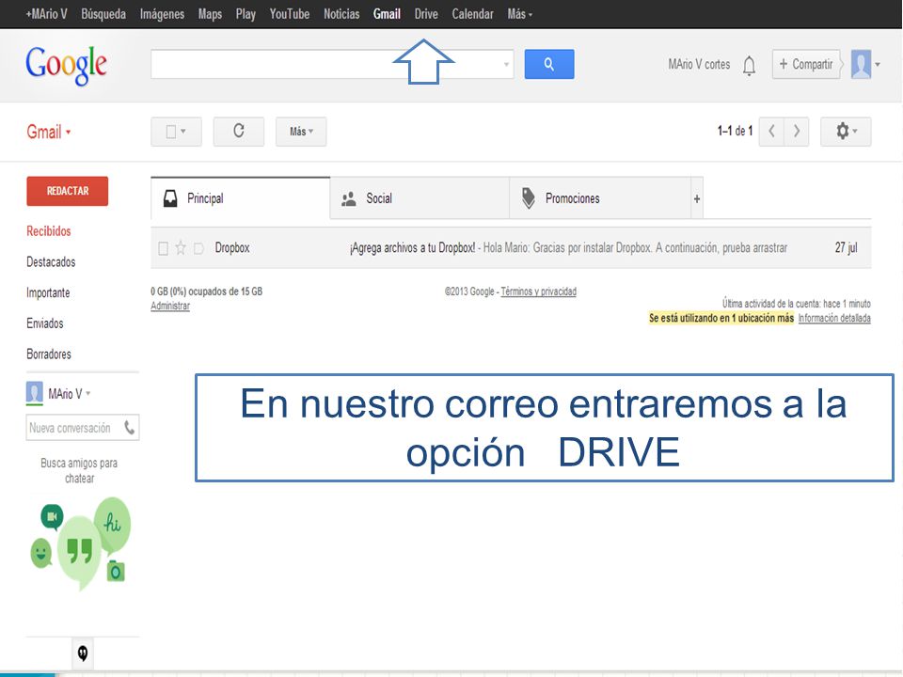Switch to the Principal tab
The width and height of the screenshot is (903, 677).
(x=241, y=198)
